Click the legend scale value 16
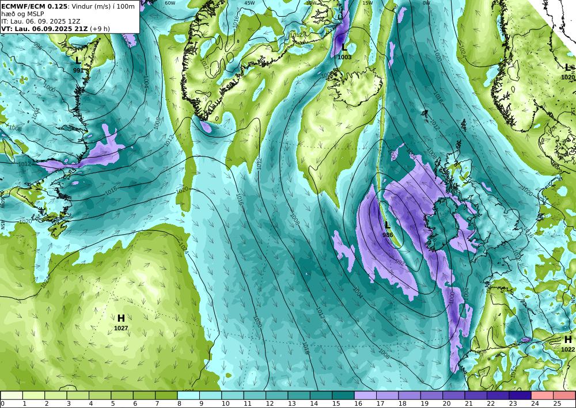 358,404
